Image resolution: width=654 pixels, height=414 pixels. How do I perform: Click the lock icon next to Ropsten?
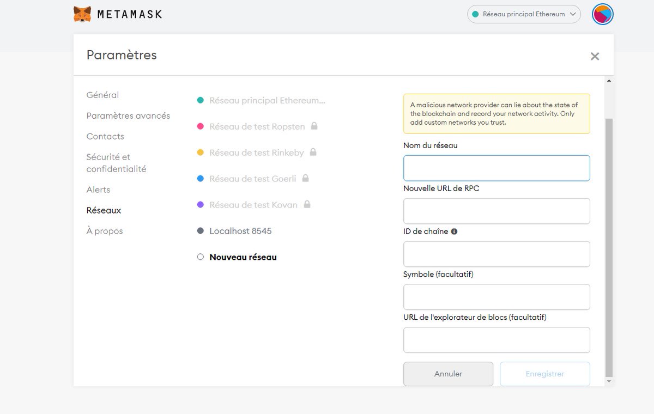(314, 126)
